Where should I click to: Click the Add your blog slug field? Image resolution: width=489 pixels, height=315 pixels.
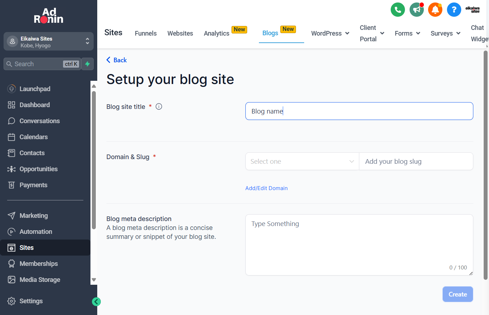(x=416, y=161)
